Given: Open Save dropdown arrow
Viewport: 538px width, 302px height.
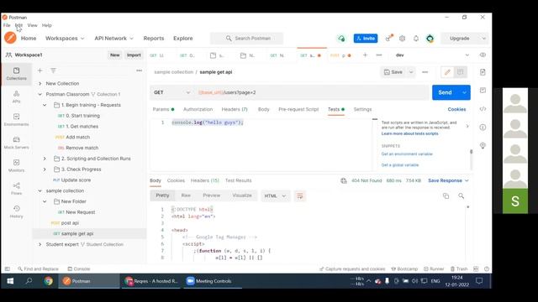Looking at the screenshot, I should click(x=411, y=72).
